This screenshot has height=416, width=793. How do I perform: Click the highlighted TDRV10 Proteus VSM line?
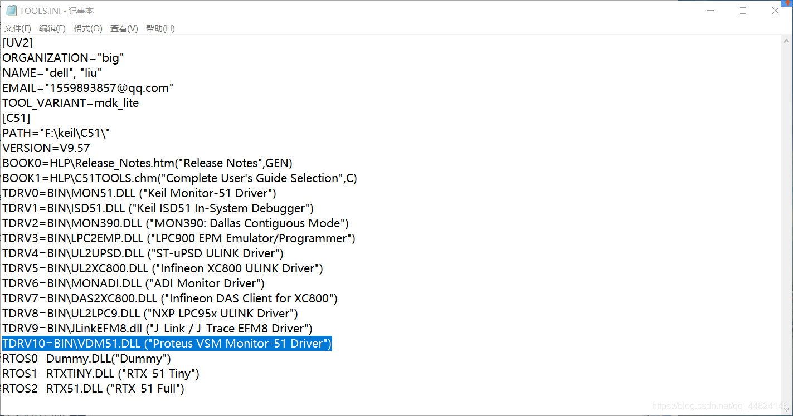[167, 344]
